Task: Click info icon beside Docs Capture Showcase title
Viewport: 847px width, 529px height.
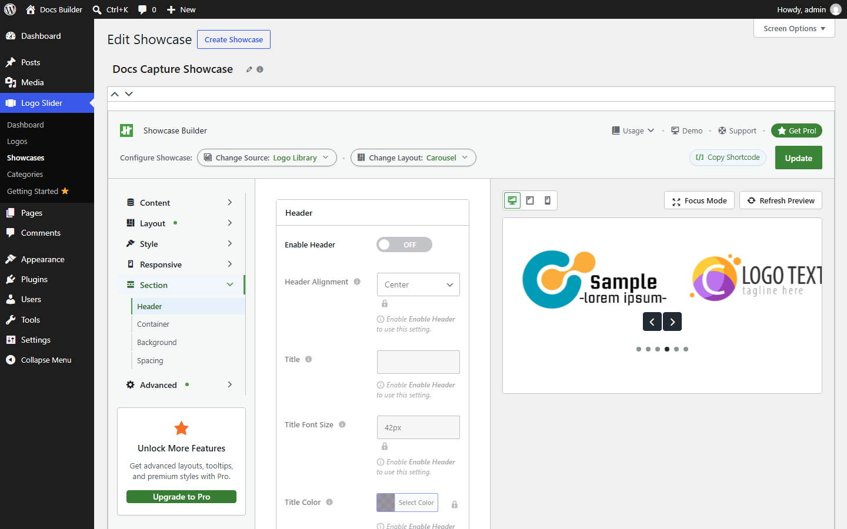Action: (260, 69)
